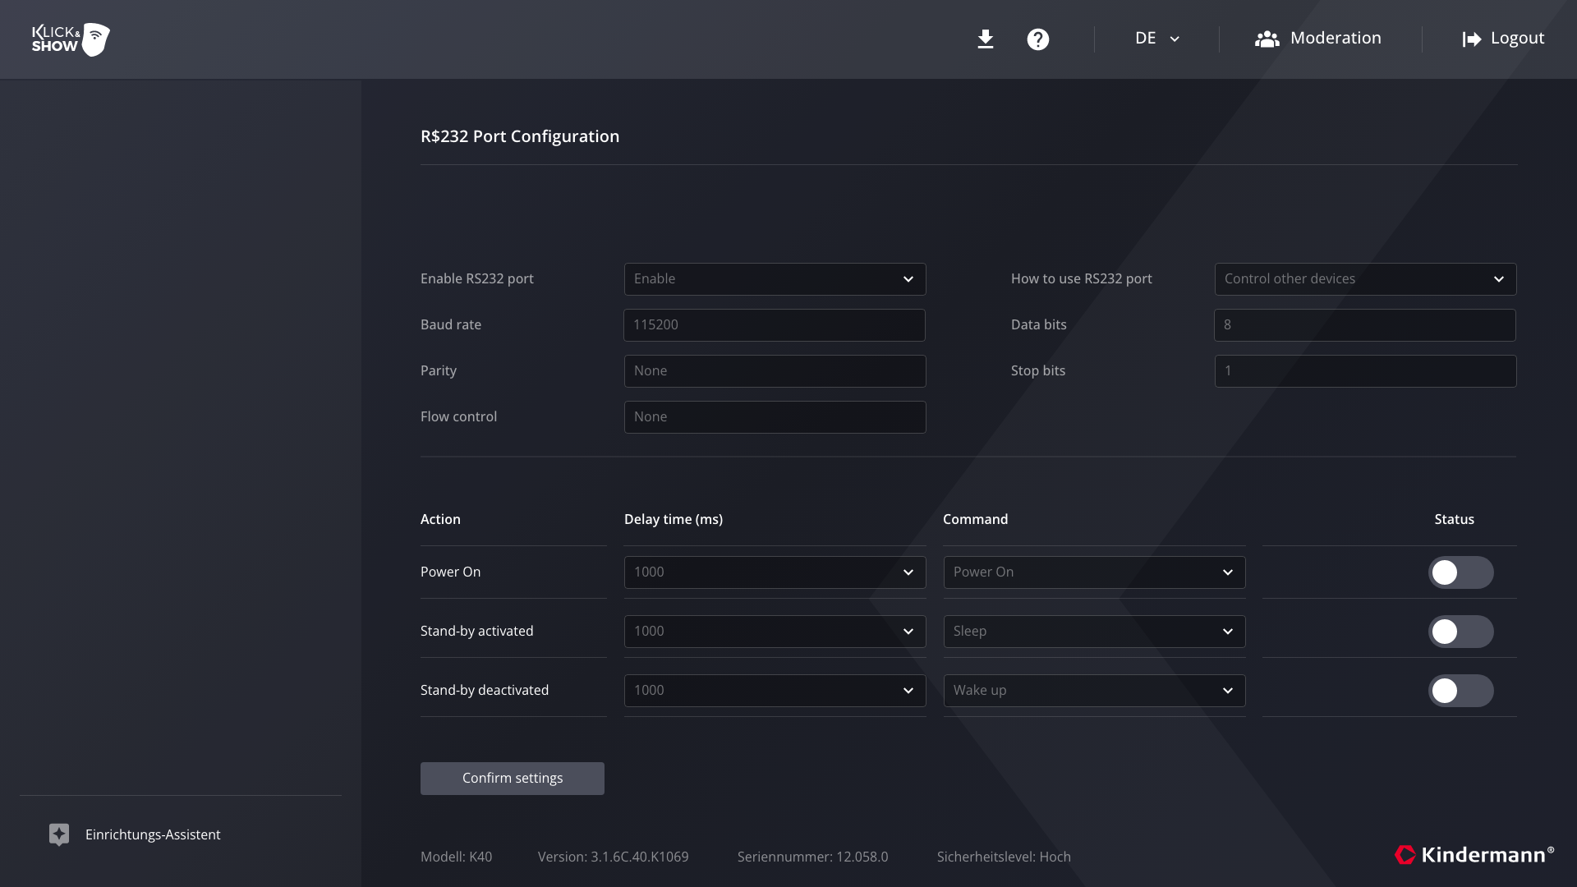Open the help question mark icon
This screenshot has width=1577, height=887.
(1038, 39)
